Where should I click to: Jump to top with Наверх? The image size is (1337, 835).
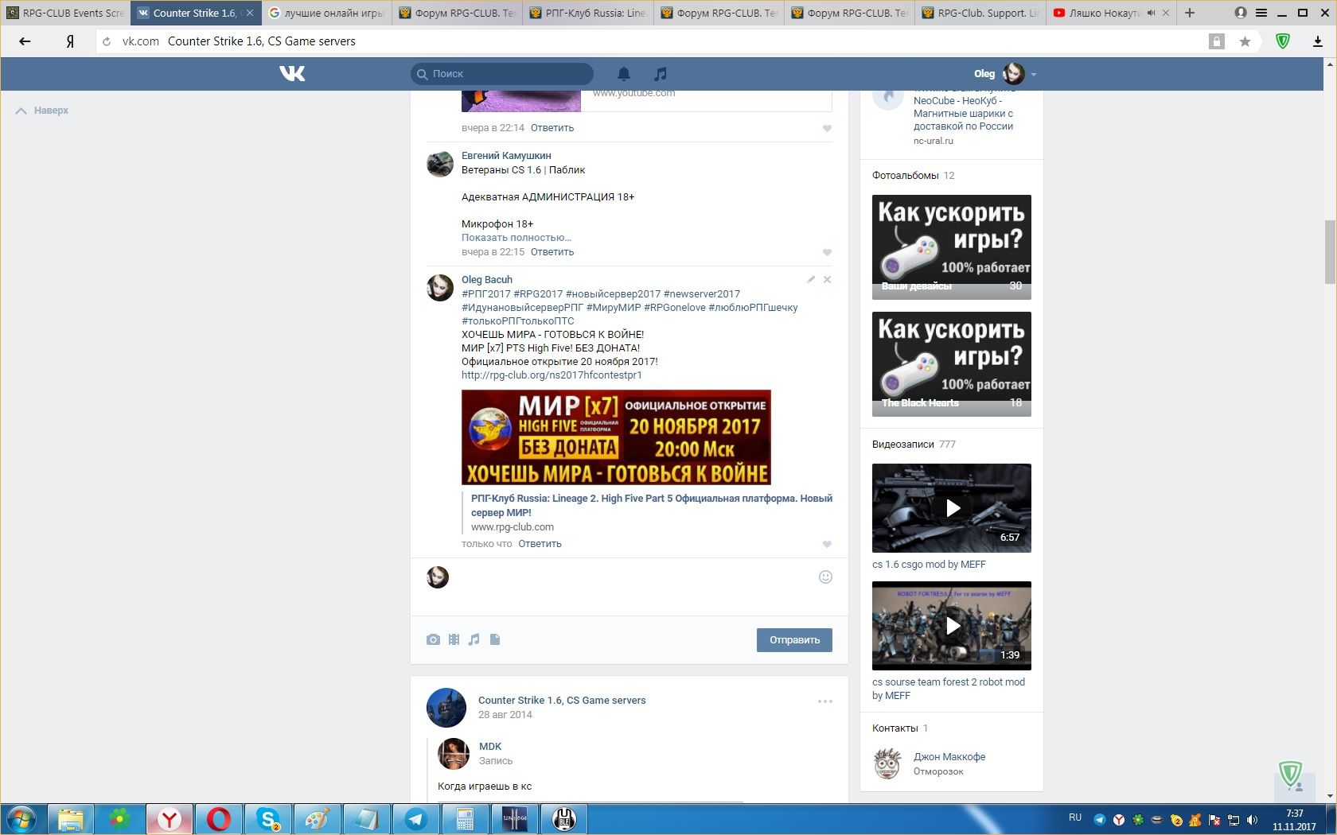42,111
